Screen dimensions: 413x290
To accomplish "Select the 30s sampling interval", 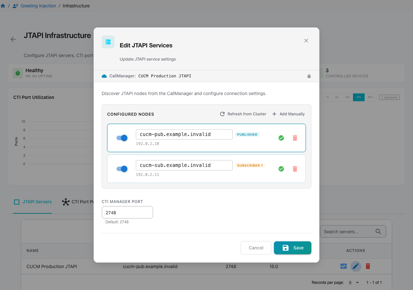I will tap(359, 97).
